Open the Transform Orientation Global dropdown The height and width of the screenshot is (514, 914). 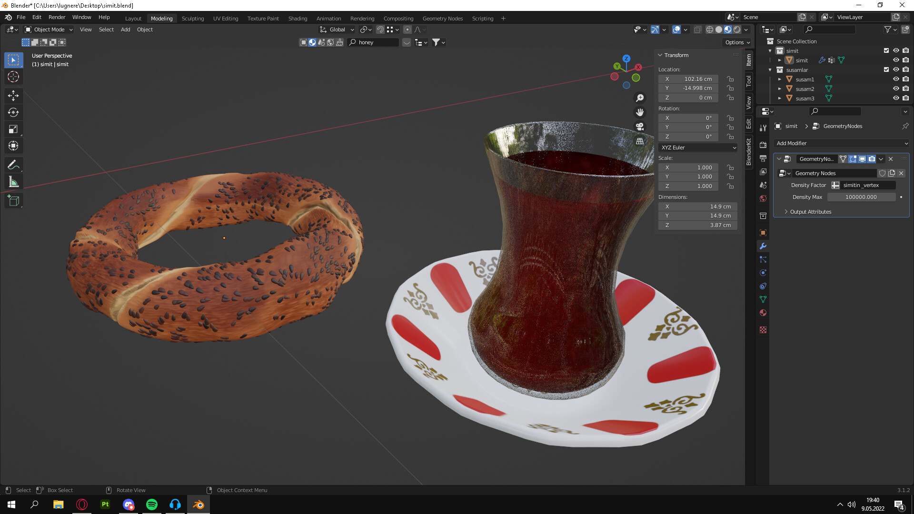tap(337, 30)
